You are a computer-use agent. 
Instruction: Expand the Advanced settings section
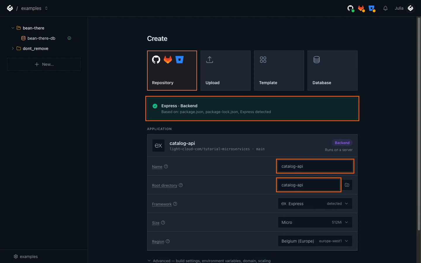[209, 261]
